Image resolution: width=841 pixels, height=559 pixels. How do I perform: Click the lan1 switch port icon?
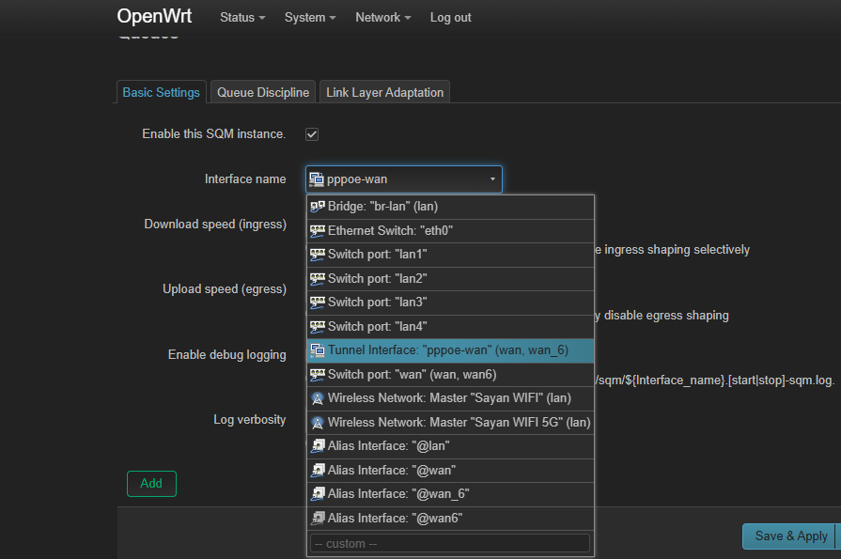(x=318, y=255)
